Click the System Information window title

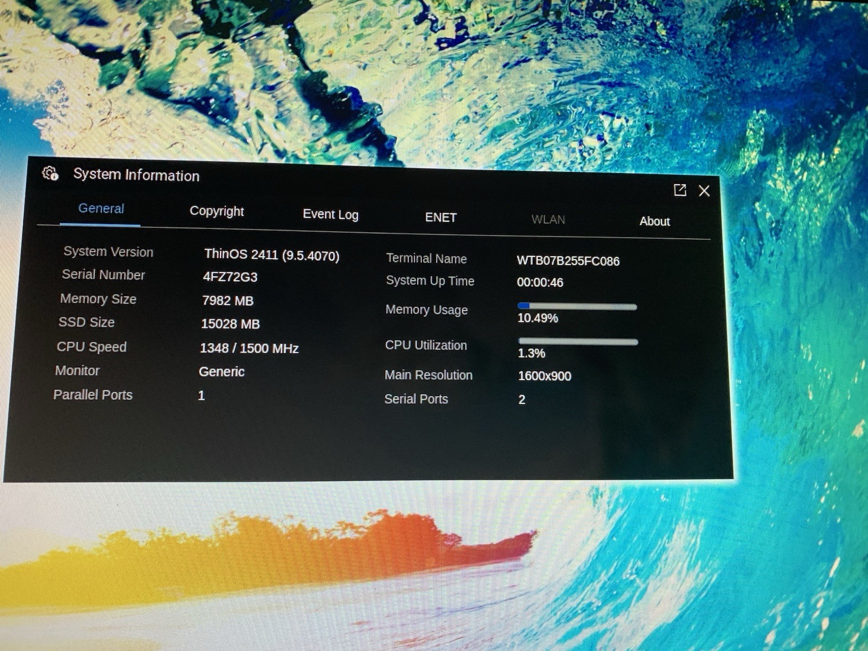136,175
